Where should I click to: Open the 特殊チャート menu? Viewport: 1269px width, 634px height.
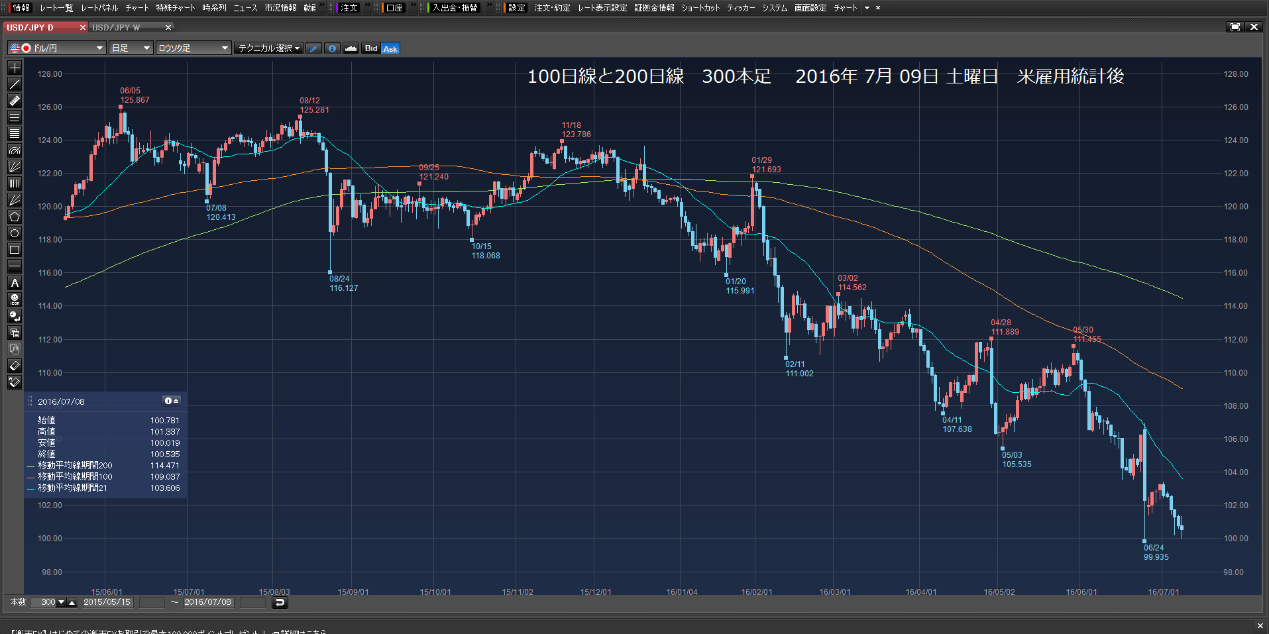(x=176, y=8)
